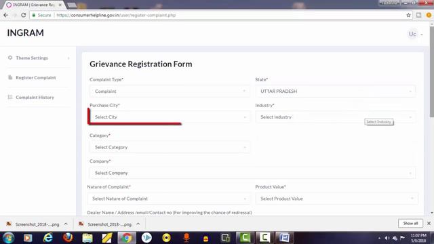Open the Select Product Value dropdown
The image size is (434, 244).
(x=336, y=199)
